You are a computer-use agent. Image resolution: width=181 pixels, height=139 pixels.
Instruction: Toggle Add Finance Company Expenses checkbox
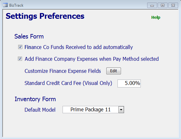(x=20, y=59)
